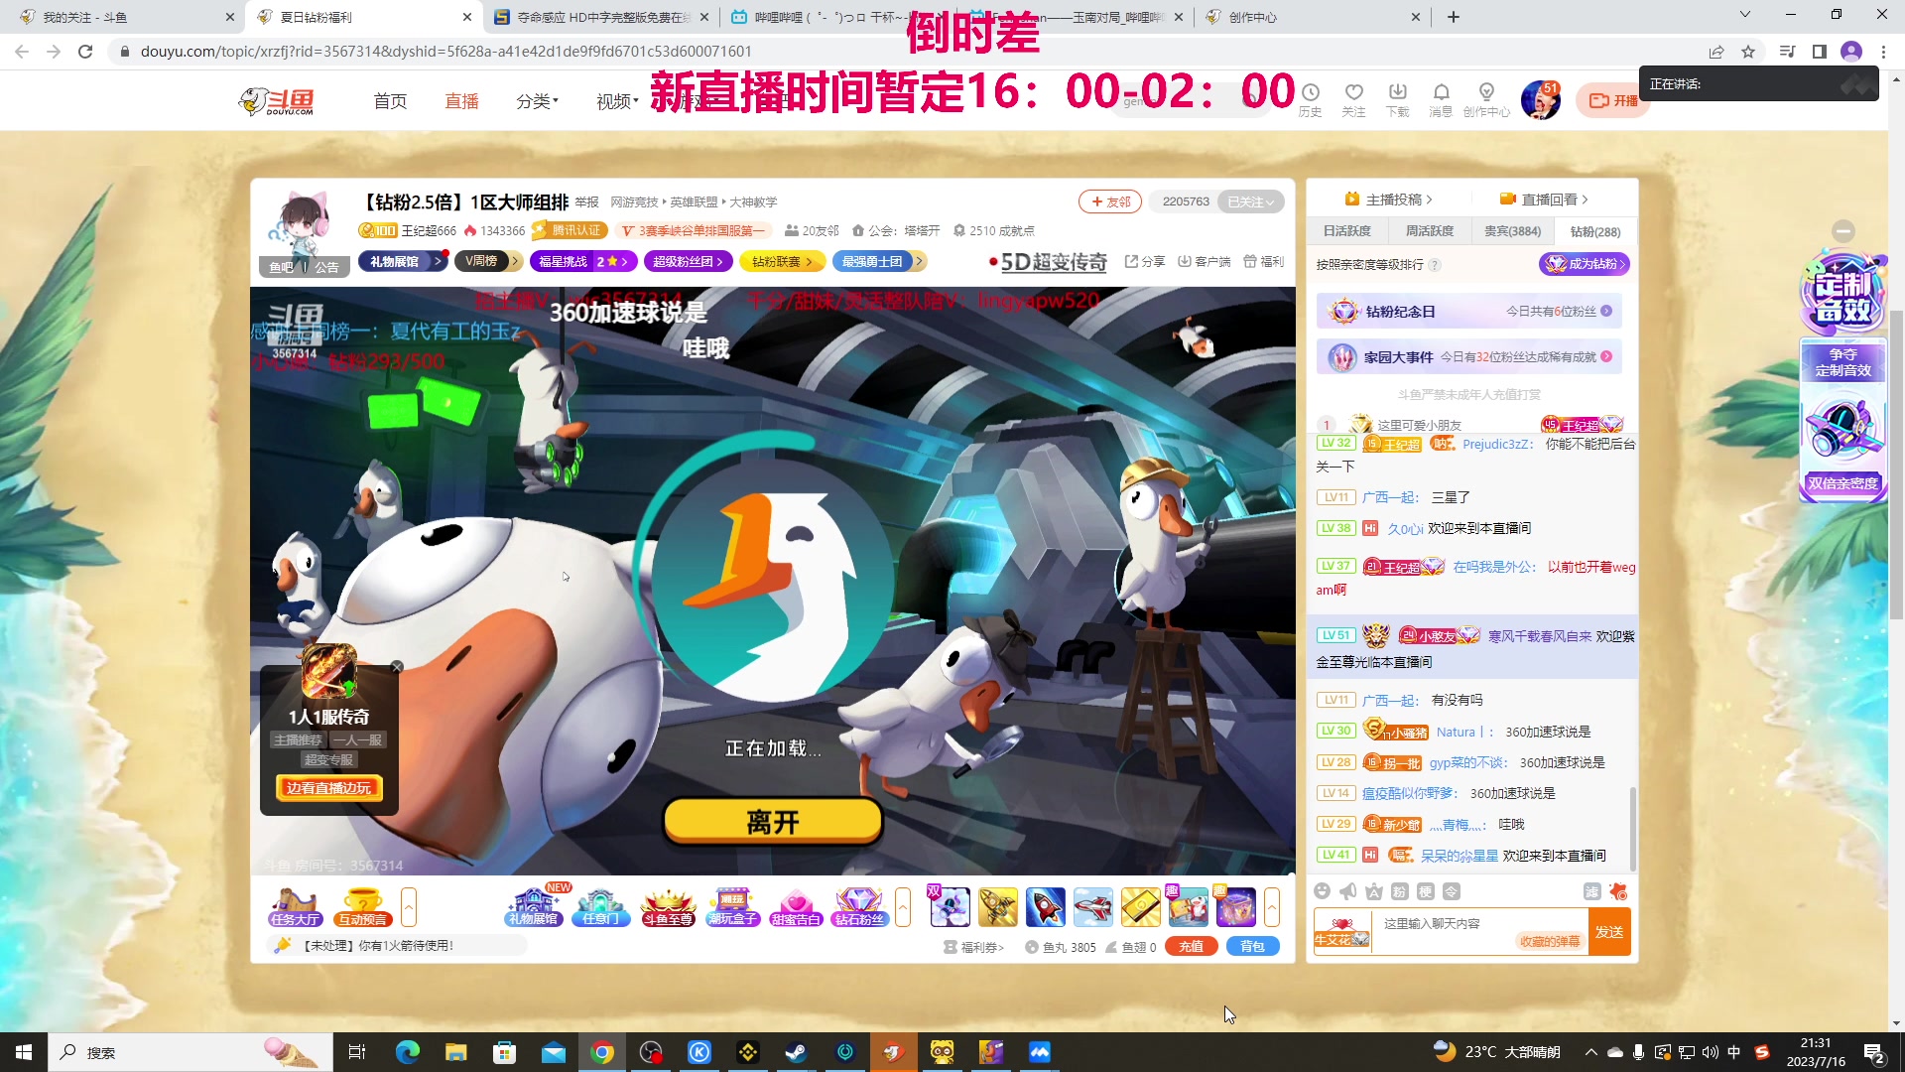Click the 发送 send button
The height and width of the screenshot is (1072, 1905).
coord(1609,932)
